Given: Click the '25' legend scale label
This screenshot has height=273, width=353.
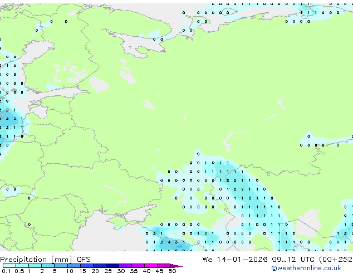Looking at the screenshot, I should tap(108, 271).
